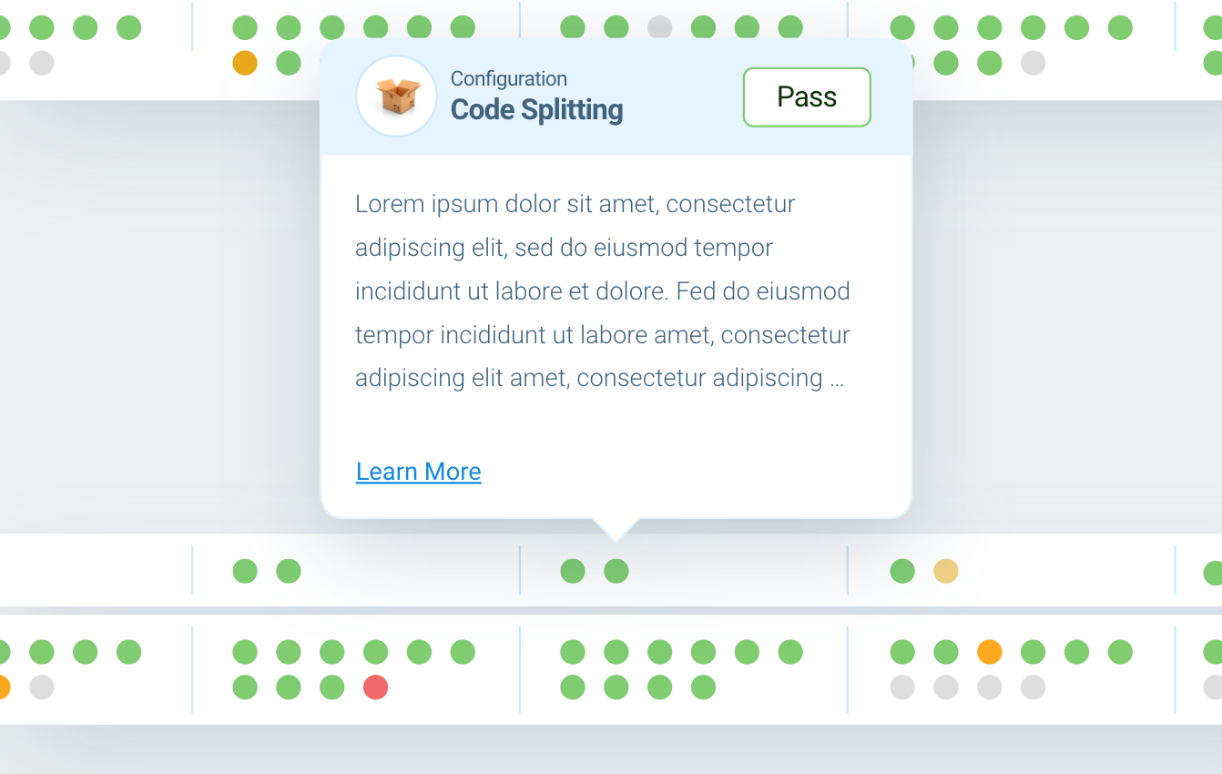This screenshot has height=774, width=1222.
Task: Click the red status dot in bottom grid
Action: click(375, 688)
